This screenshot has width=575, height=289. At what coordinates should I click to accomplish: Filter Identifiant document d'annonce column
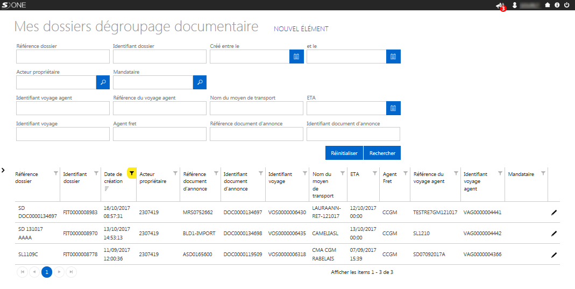pyautogui.click(x=261, y=173)
